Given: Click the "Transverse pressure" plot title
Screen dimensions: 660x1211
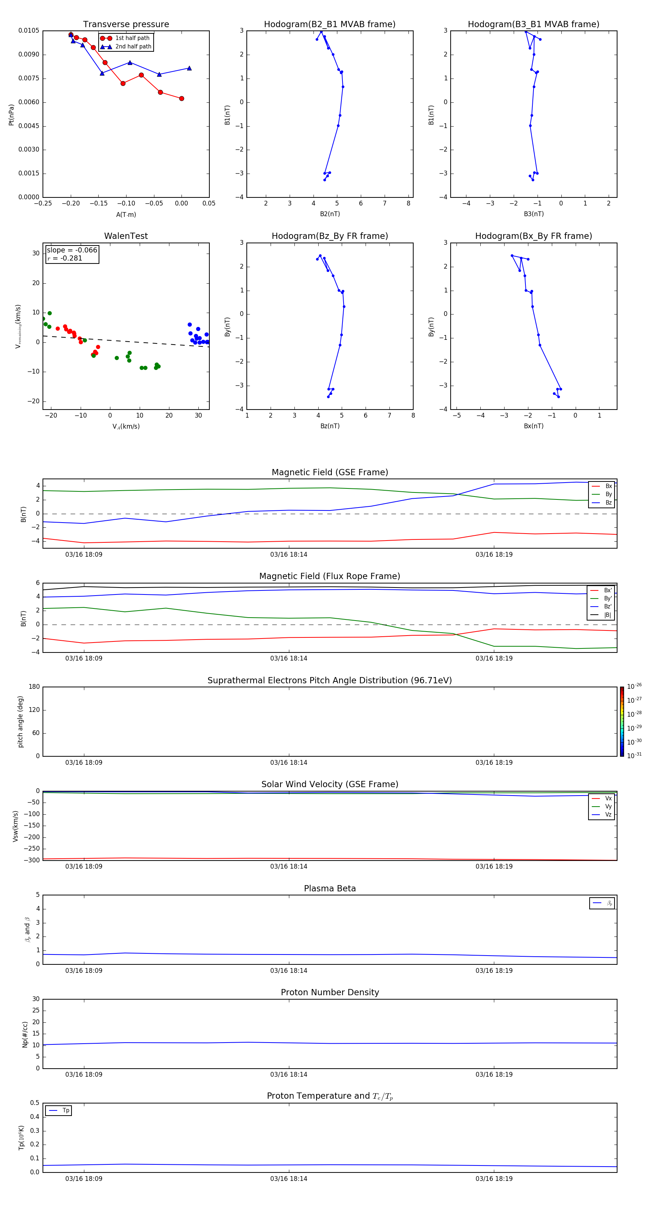Looking at the screenshot, I should [126, 25].
